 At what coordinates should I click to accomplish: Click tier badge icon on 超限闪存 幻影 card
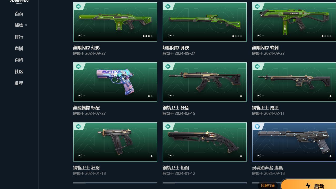[78, 7]
